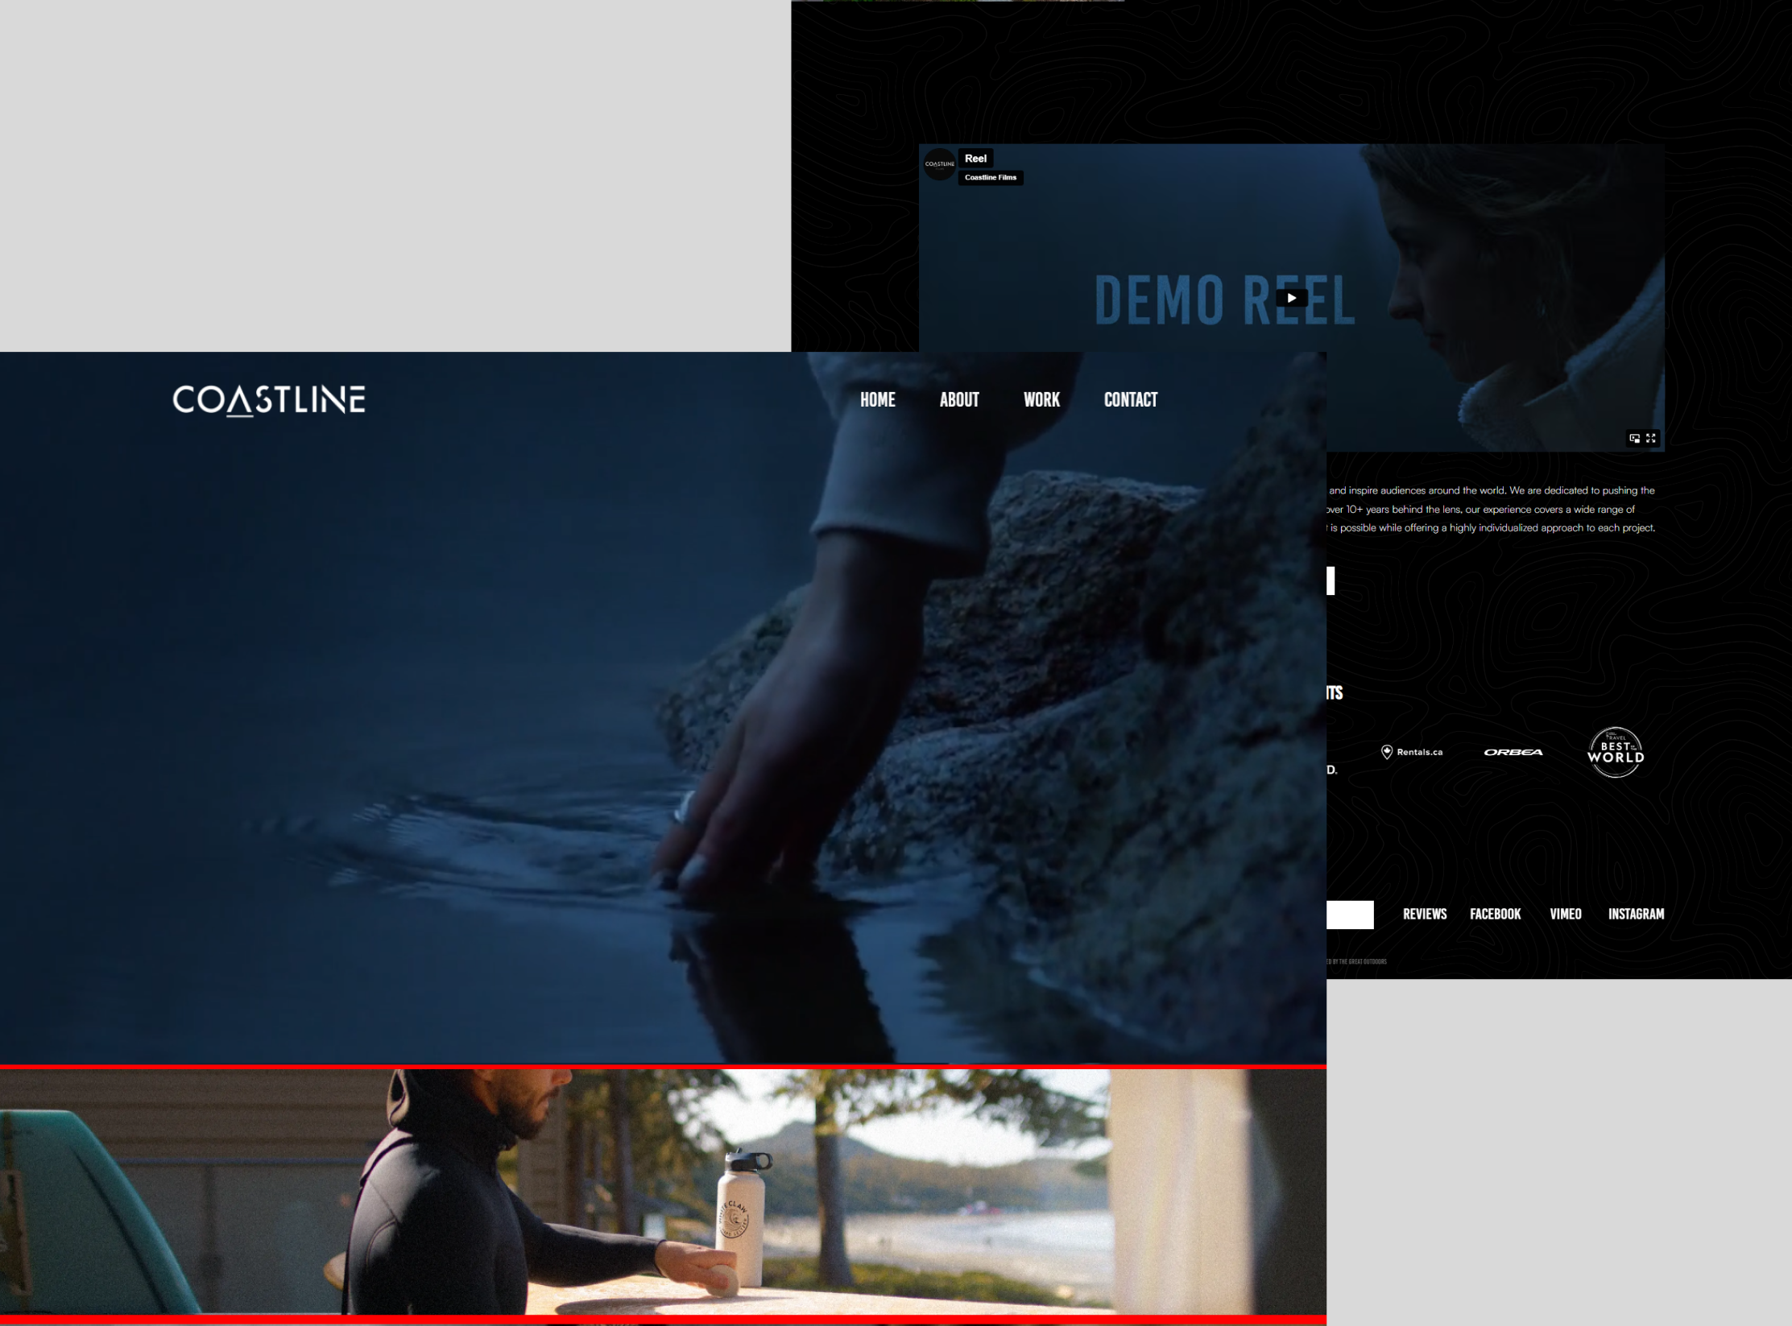Visit the Instagram footer link
This screenshot has height=1326, width=1792.
point(1636,914)
